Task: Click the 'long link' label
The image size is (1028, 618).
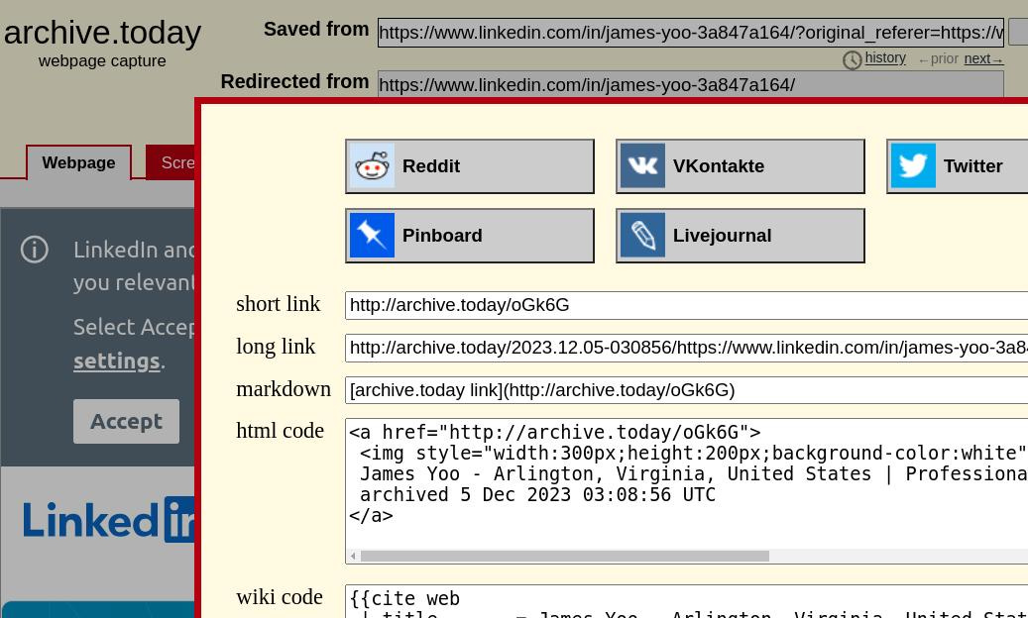Action: click(x=276, y=347)
